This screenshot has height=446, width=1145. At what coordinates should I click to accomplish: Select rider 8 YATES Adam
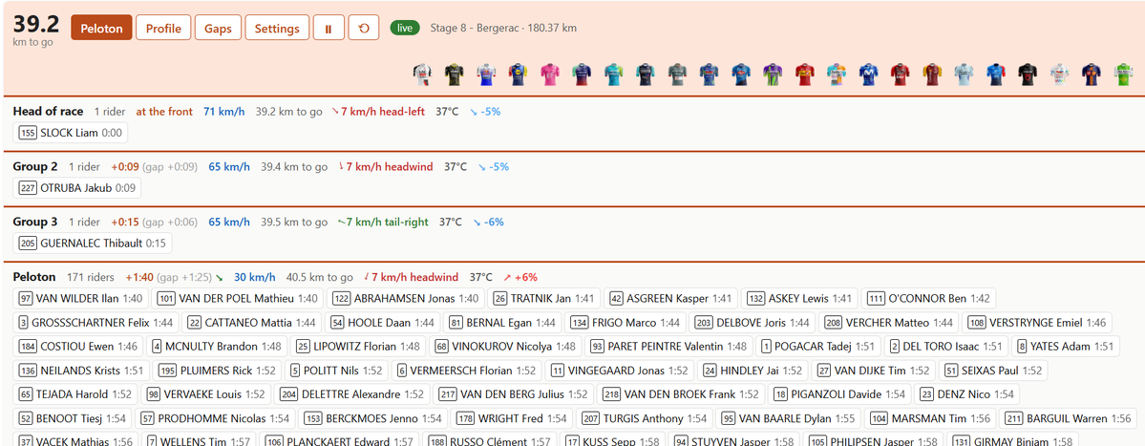[1065, 347]
